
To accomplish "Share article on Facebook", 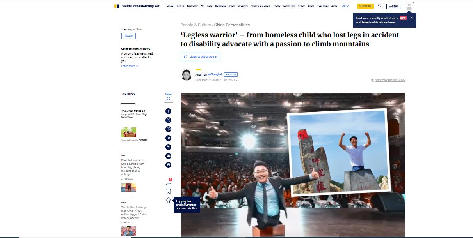I will (168, 111).
